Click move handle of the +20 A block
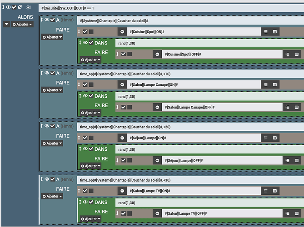The image size is (304, 227). tap(41, 126)
